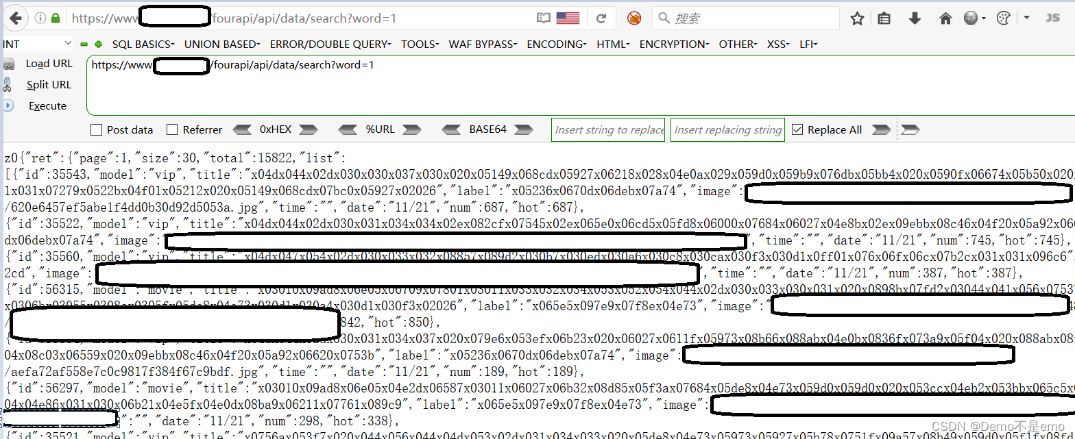1075x439 pixels.
Task: Open the INT type dropdown
Action: coord(37,44)
